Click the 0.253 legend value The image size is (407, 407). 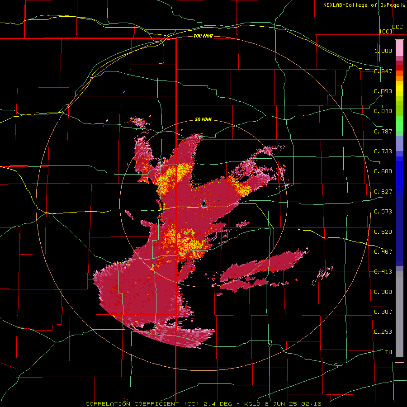pyautogui.click(x=383, y=332)
